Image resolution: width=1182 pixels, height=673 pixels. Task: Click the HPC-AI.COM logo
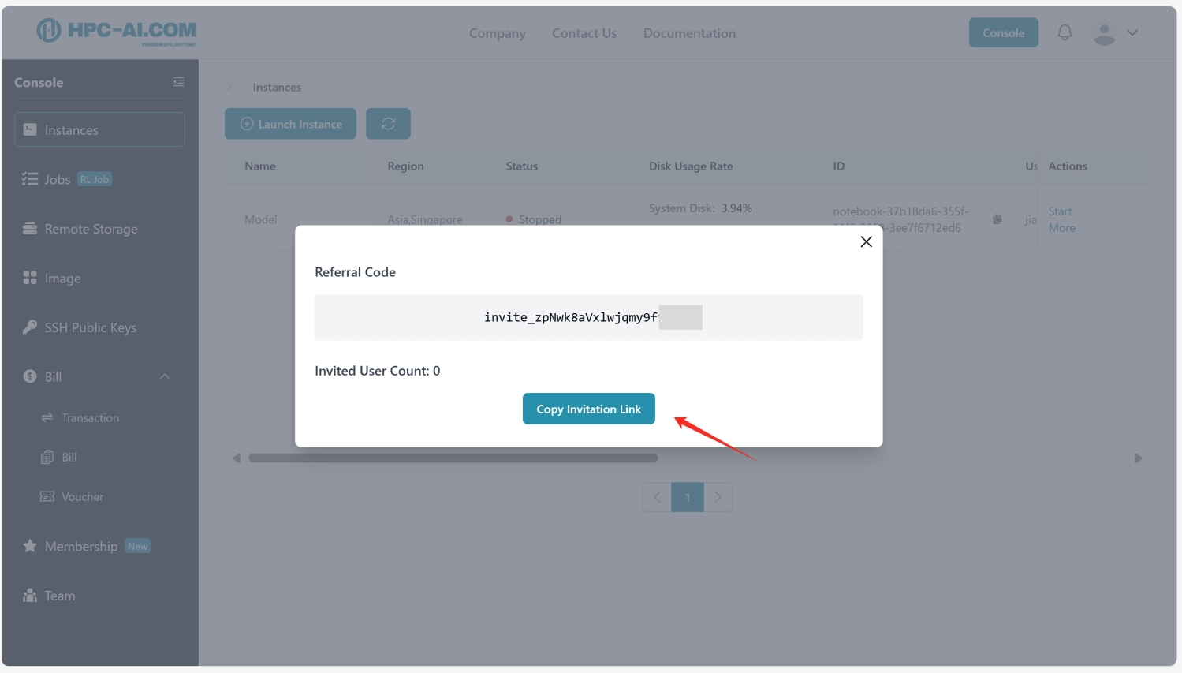[x=117, y=32]
